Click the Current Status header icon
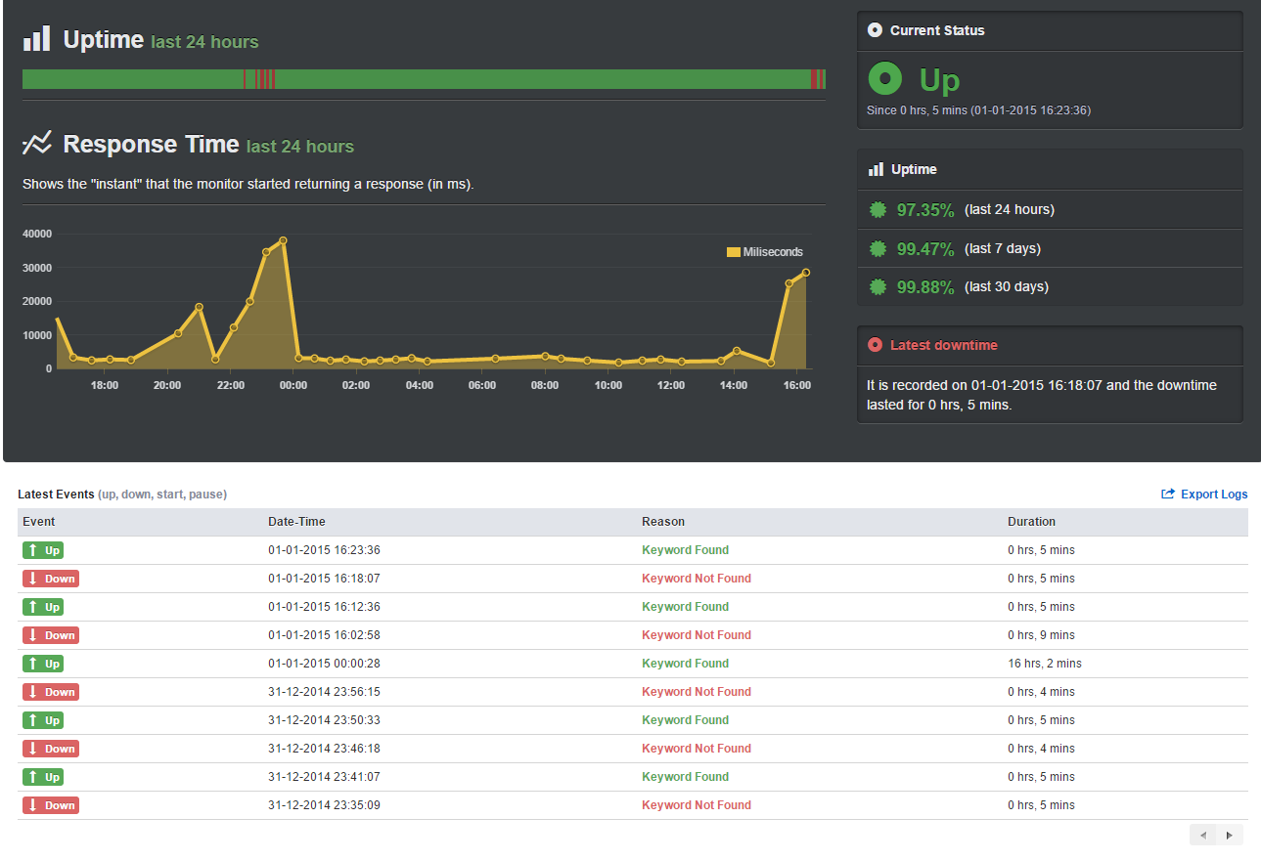Image resolution: width=1261 pixels, height=861 pixels. point(875,30)
